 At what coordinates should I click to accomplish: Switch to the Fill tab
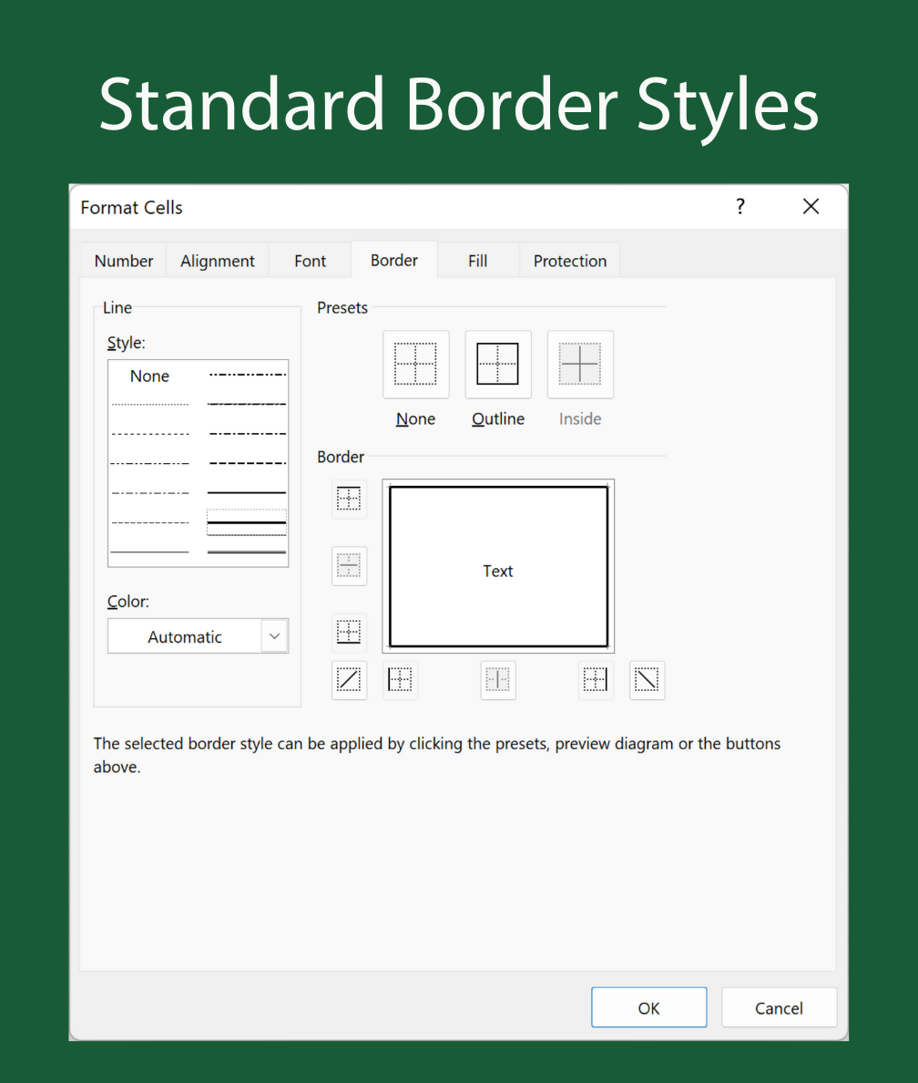coord(478,261)
